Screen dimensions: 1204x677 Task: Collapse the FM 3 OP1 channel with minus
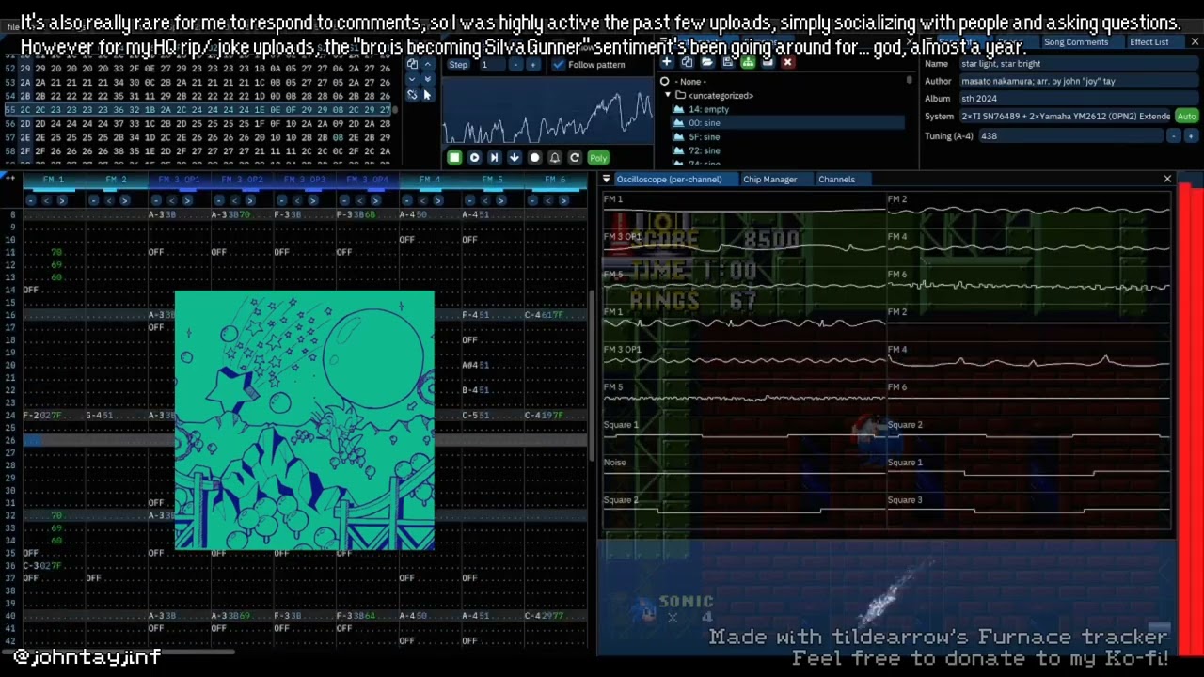[x=156, y=200]
